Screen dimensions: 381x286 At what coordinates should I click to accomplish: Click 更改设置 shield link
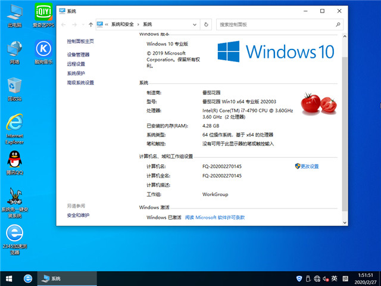coord(307,166)
